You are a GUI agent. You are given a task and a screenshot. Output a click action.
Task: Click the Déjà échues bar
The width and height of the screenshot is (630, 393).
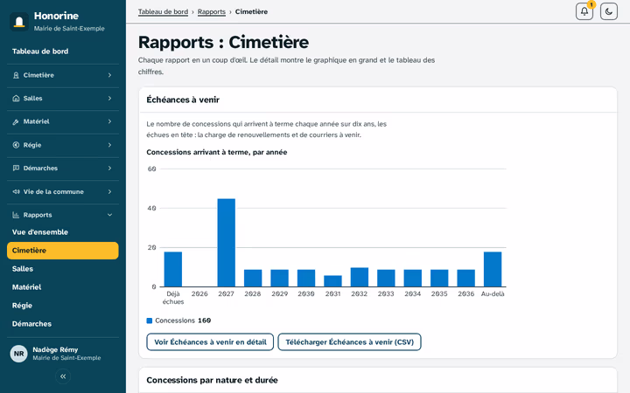173,270
